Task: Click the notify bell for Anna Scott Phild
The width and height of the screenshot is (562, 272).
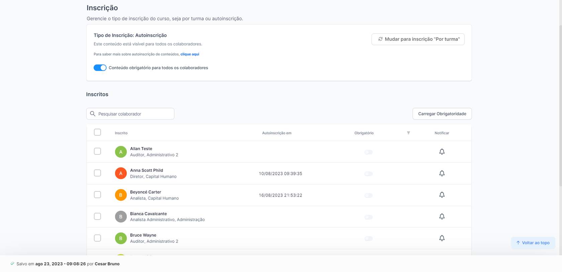Action: [x=442, y=173]
